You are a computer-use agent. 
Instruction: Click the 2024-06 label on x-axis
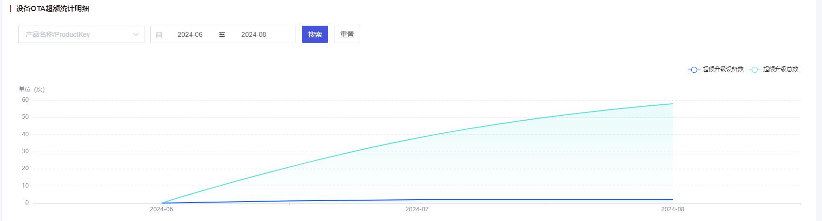(x=161, y=209)
